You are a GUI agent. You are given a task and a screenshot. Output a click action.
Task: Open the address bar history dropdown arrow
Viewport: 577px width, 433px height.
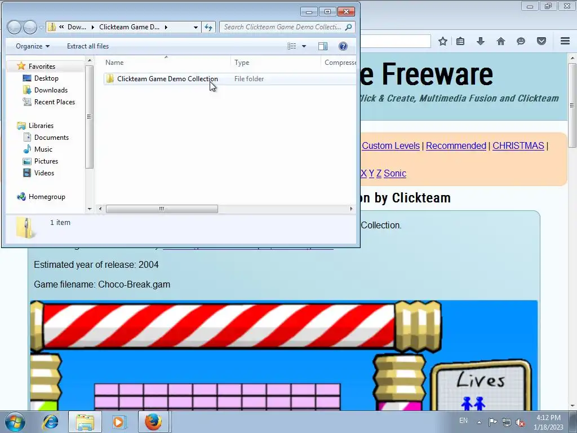click(x=196, y=27)
